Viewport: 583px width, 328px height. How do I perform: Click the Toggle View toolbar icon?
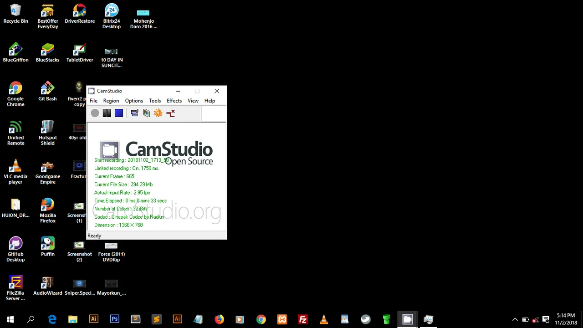pos(134,113)
